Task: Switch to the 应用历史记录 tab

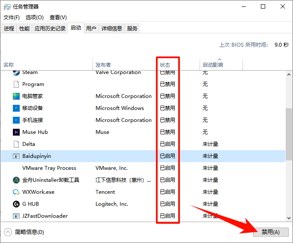Action: click(x=50, y=29)
